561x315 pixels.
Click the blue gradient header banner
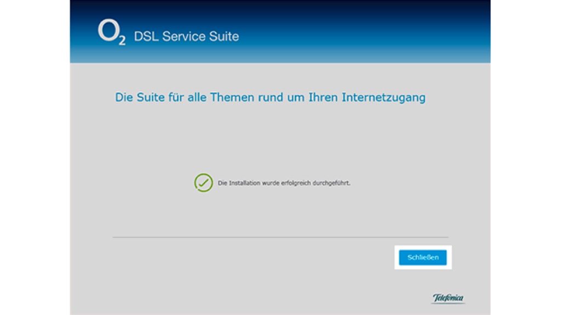pyautogui.click(x=280, y=32)
